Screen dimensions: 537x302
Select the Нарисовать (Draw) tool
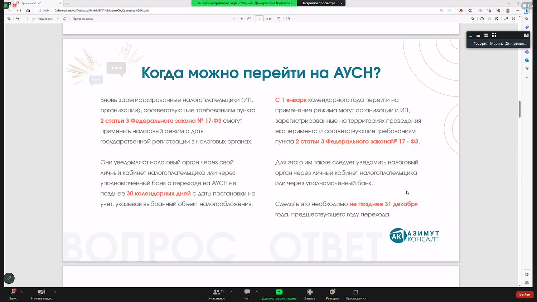(x=45, y=18)
